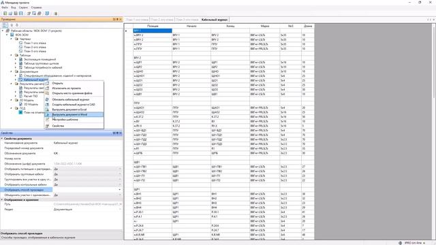Click the Конец column header
Viewport: 436px width, 245px height.
pos(230,26)
